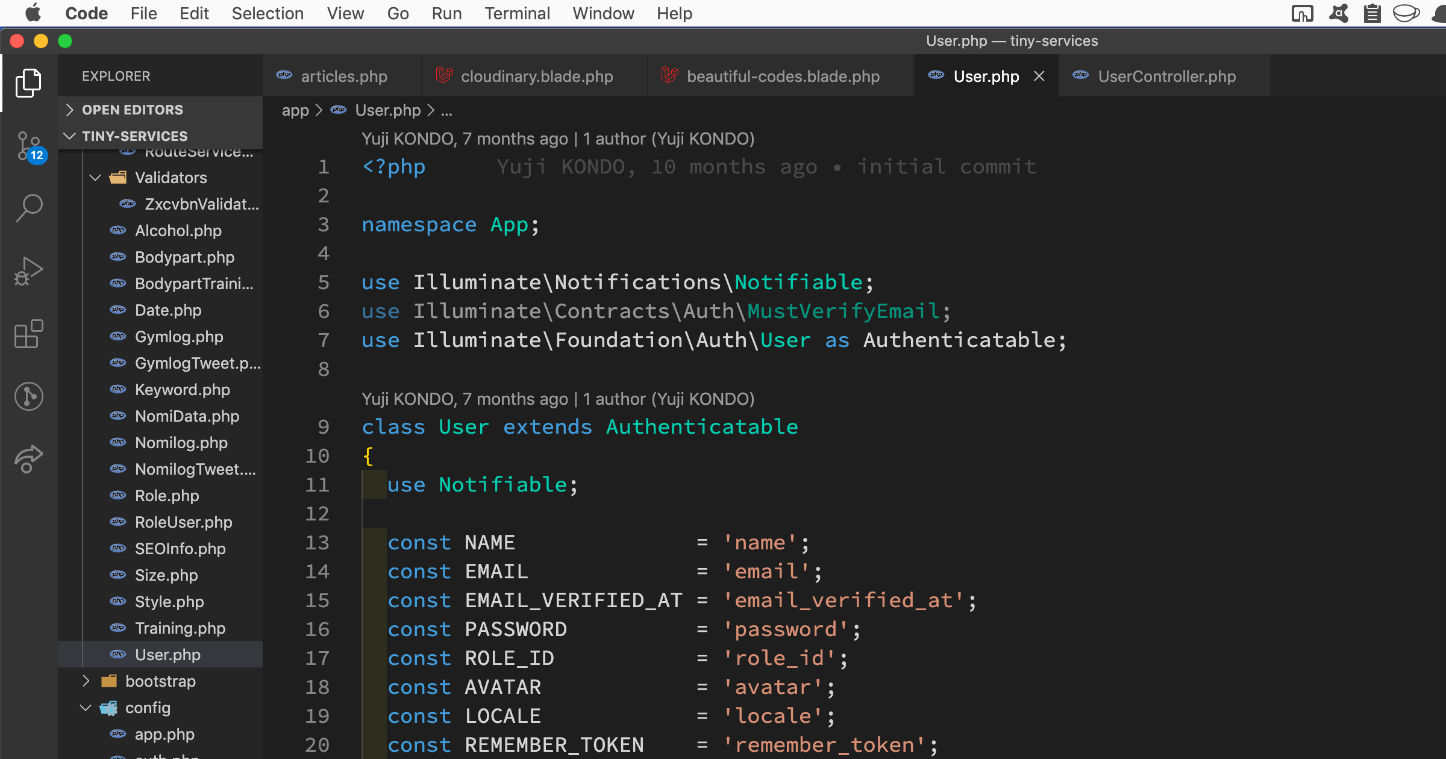Expand the bootstrap folder
This screenshot has height=759, width=1446.
click(160, 681)
